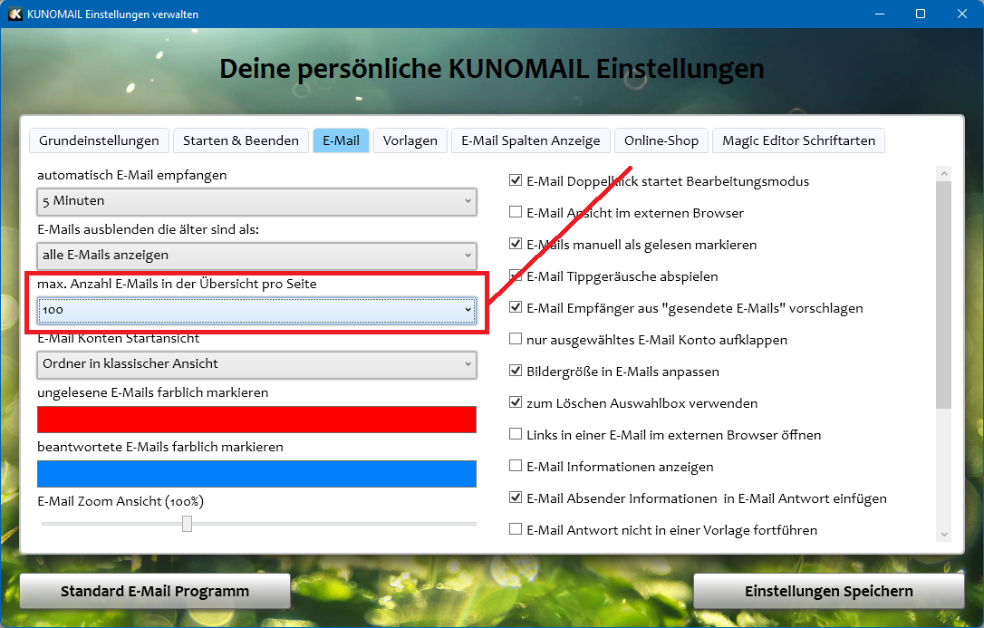
Task: Expand the E-Mail Konten Startansicht dropdown
Action: pyautogui.click(x=256, y=364)
